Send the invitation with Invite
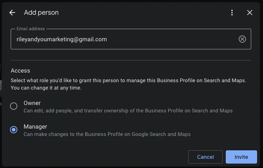The height and width of the screenshot is (168, 263). pos(241,157)
